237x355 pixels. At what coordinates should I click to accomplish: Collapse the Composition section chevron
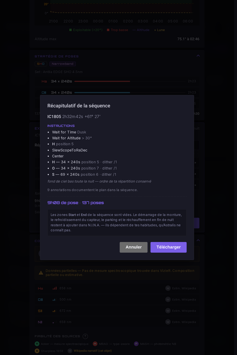(x=198, y=240)
